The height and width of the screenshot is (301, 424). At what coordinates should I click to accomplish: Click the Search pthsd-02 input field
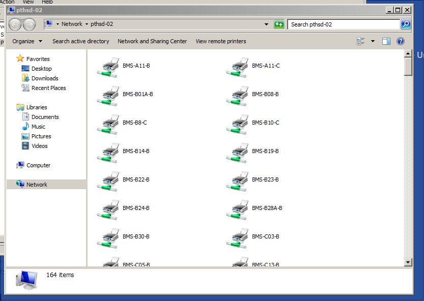(344, 24)
